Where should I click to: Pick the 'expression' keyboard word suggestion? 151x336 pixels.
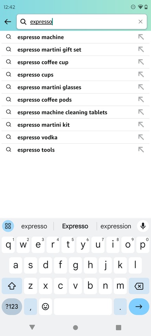tap(116, 226)
